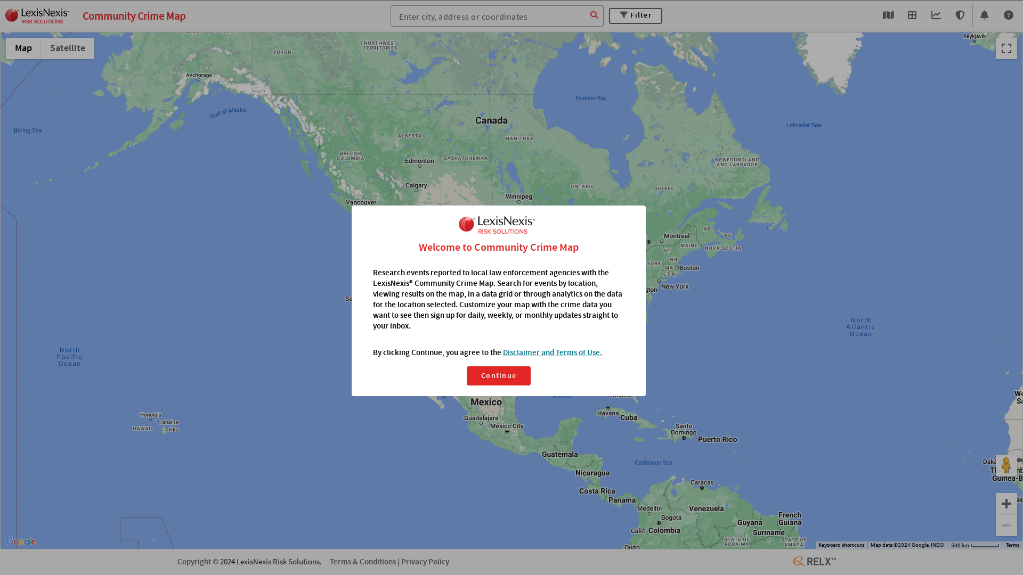Open the Filter options
Image resolution: width=1023 pixels, height=575 pixels.
[x=635, y=16]
